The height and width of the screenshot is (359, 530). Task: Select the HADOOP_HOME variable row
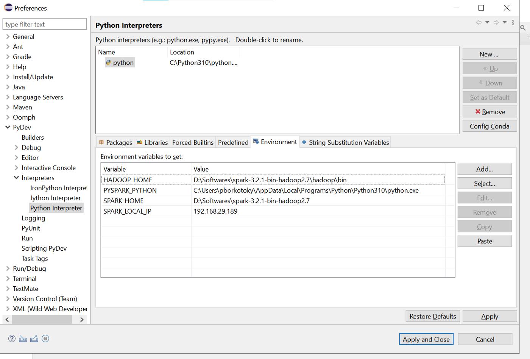(273, 180)
